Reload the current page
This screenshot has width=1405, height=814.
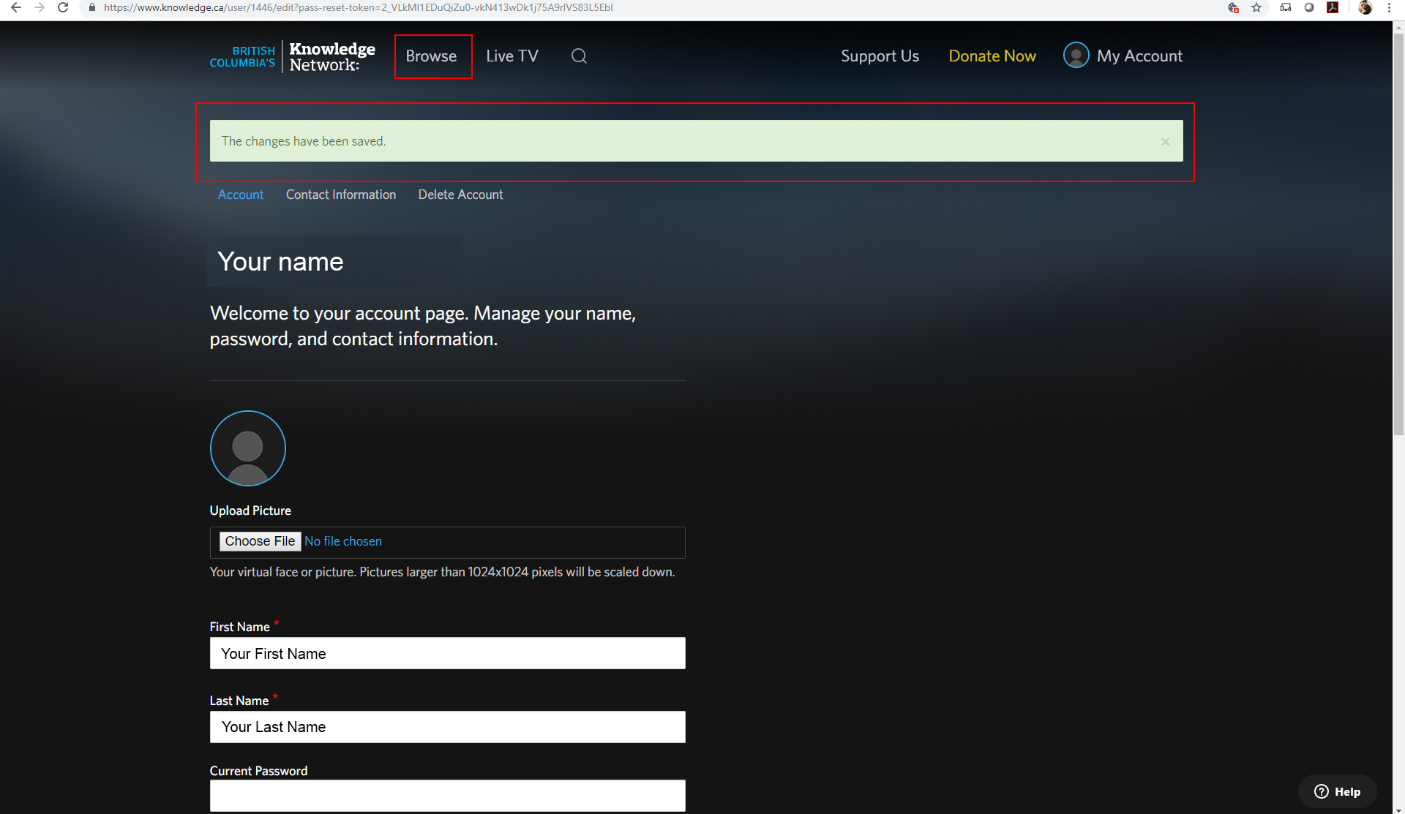click(63, 7)
